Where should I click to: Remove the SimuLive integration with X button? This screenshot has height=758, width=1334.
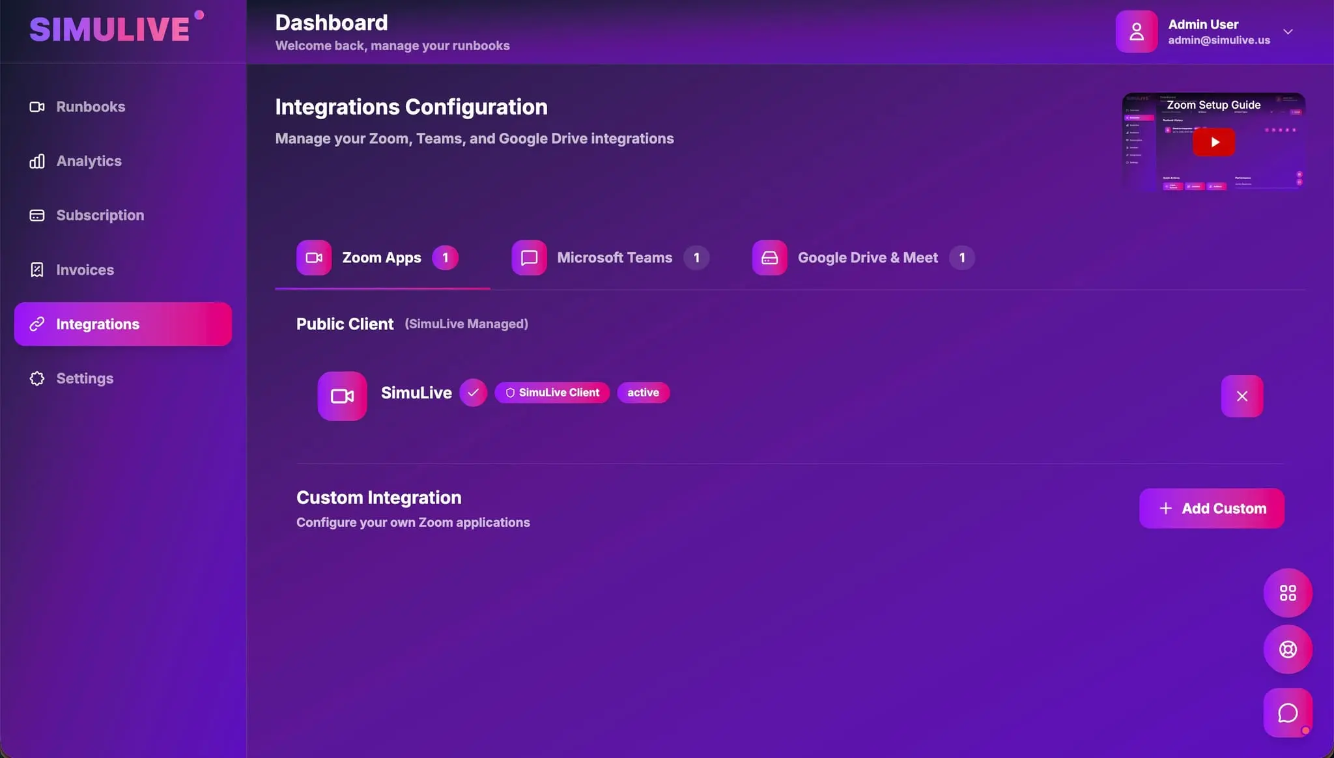point(1242,396)
